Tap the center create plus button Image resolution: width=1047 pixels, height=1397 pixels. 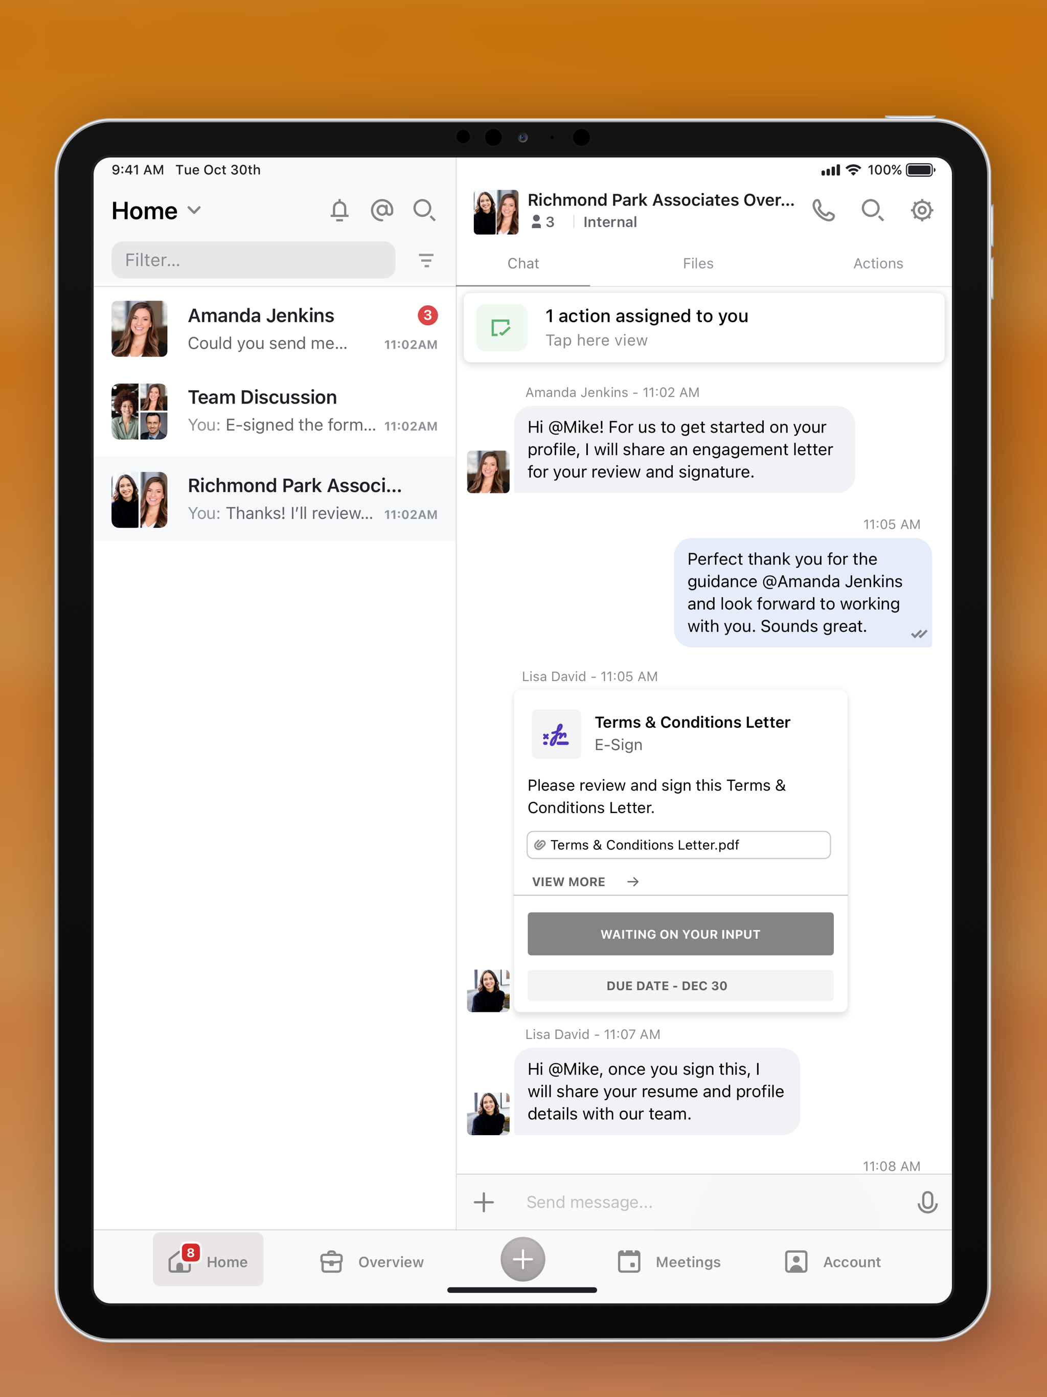coord(522,1259)
